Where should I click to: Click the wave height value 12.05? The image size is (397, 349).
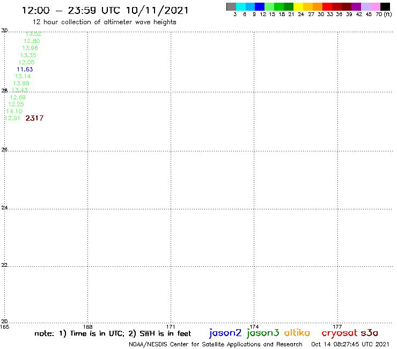[x=27, y=62]
